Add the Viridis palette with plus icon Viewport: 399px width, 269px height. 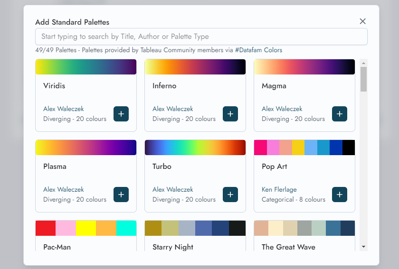click(121, 114)
